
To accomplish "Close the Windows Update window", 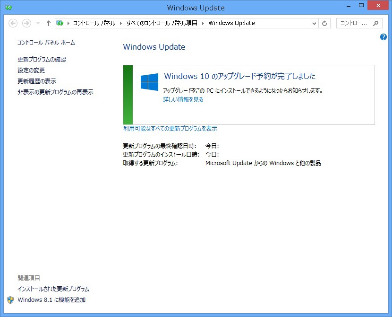I will [x=378, y=5].
